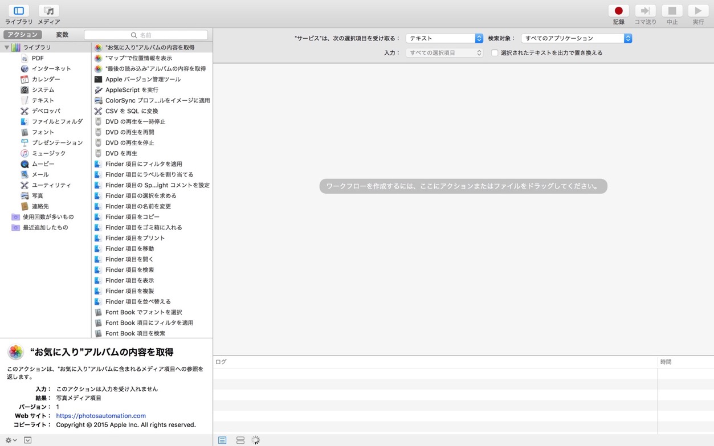Select Apple バージョン管理ツール action
The height and width of the screenshot is (446, 714).
pos(152,79)
